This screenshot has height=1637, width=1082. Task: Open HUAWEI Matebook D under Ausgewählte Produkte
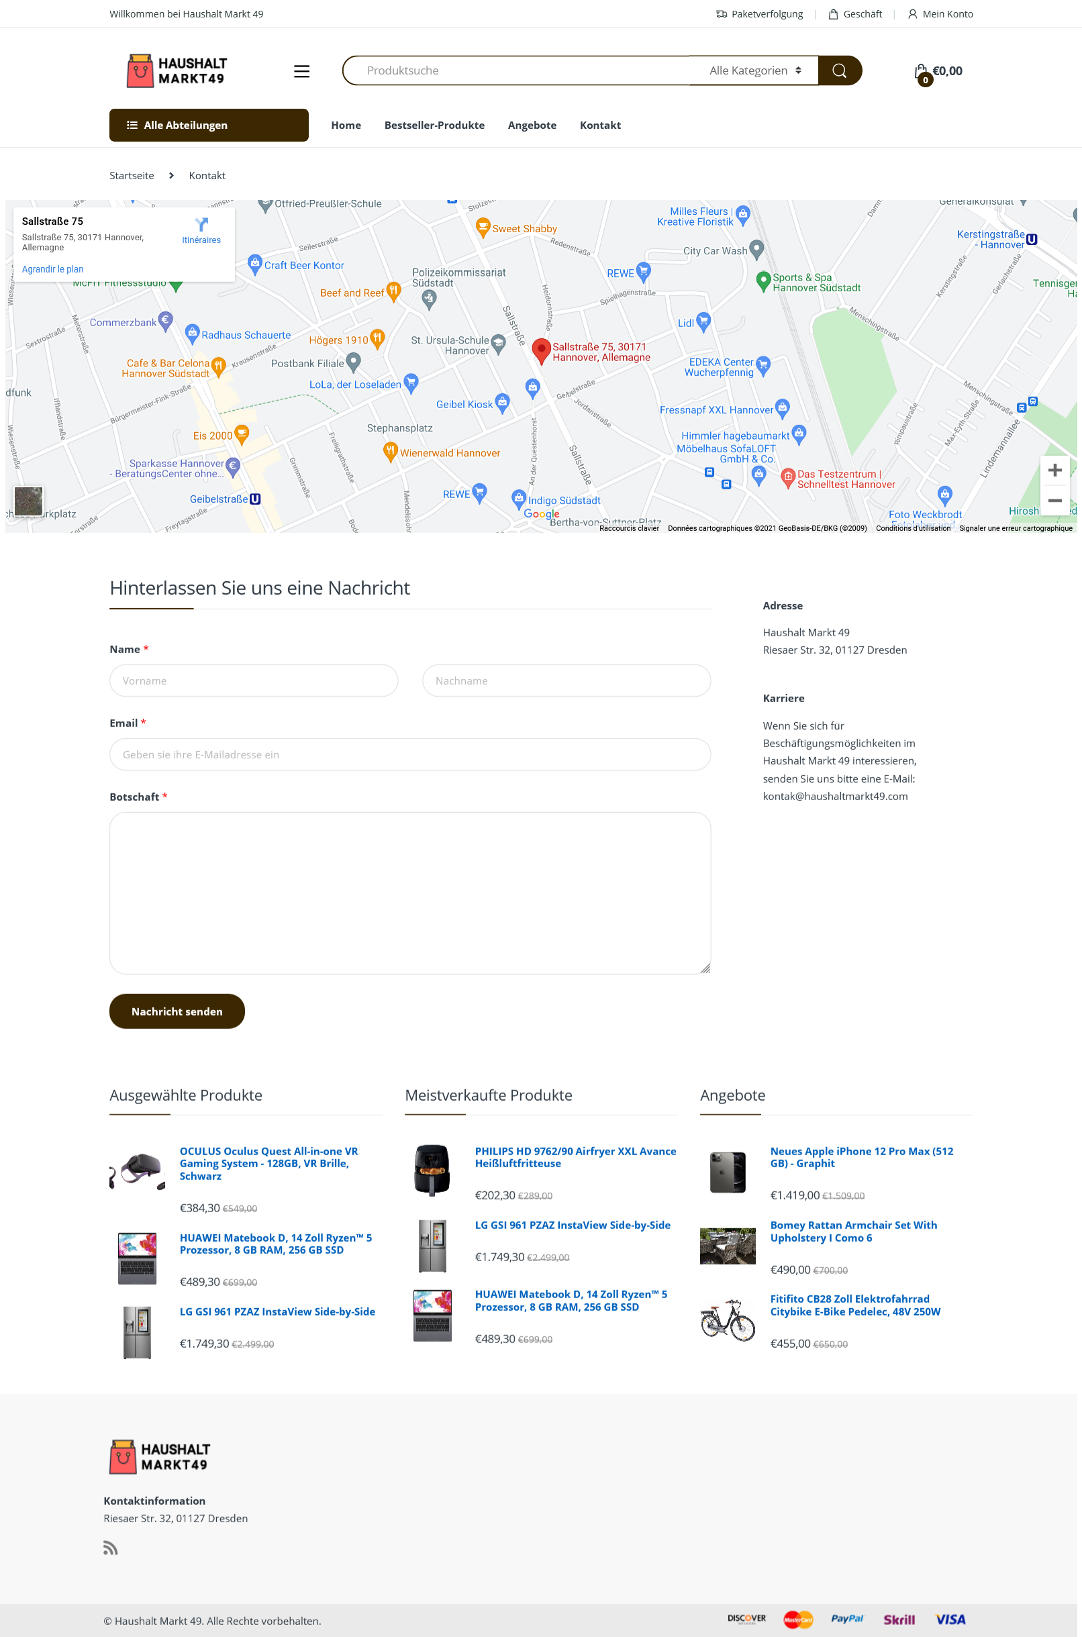coord(275,1243)
